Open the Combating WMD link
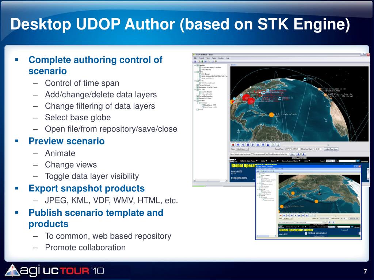 click(239, 178)
